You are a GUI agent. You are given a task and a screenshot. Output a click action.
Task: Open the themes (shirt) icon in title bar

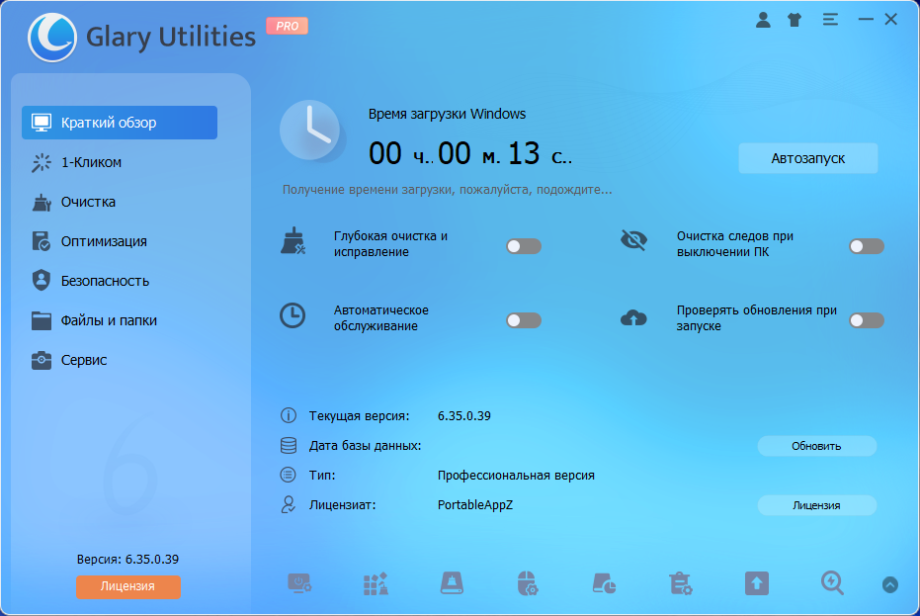[x=795, y=19]
